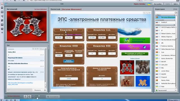Open the connection status dropdown under users list
The width and height of the screenshot is (180, 101).
tap(176, 90)
